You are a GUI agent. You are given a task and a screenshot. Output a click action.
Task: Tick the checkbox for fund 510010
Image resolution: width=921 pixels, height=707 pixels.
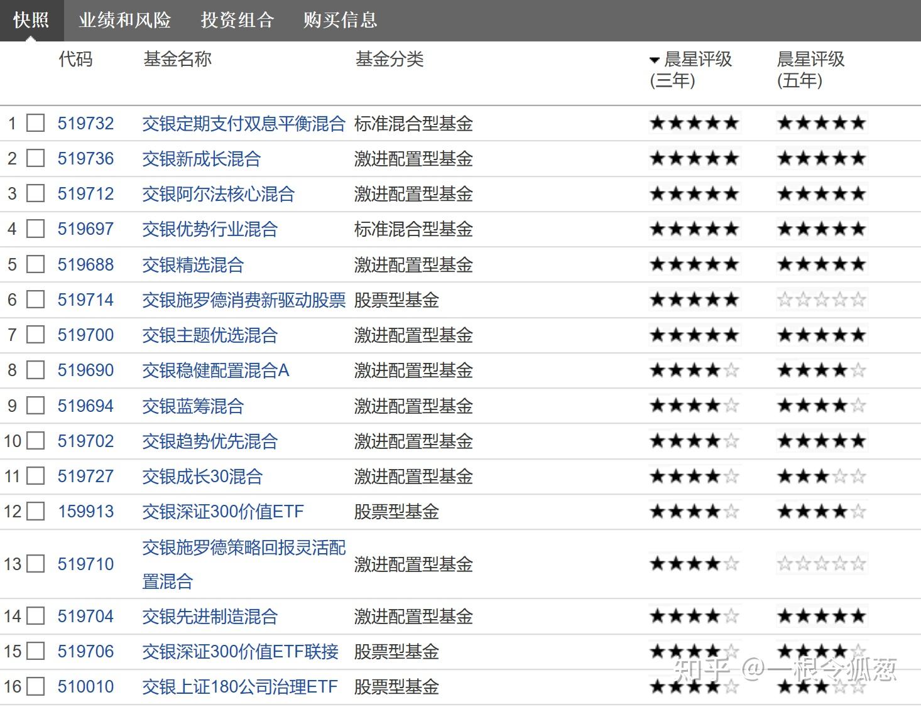point(35,686)
